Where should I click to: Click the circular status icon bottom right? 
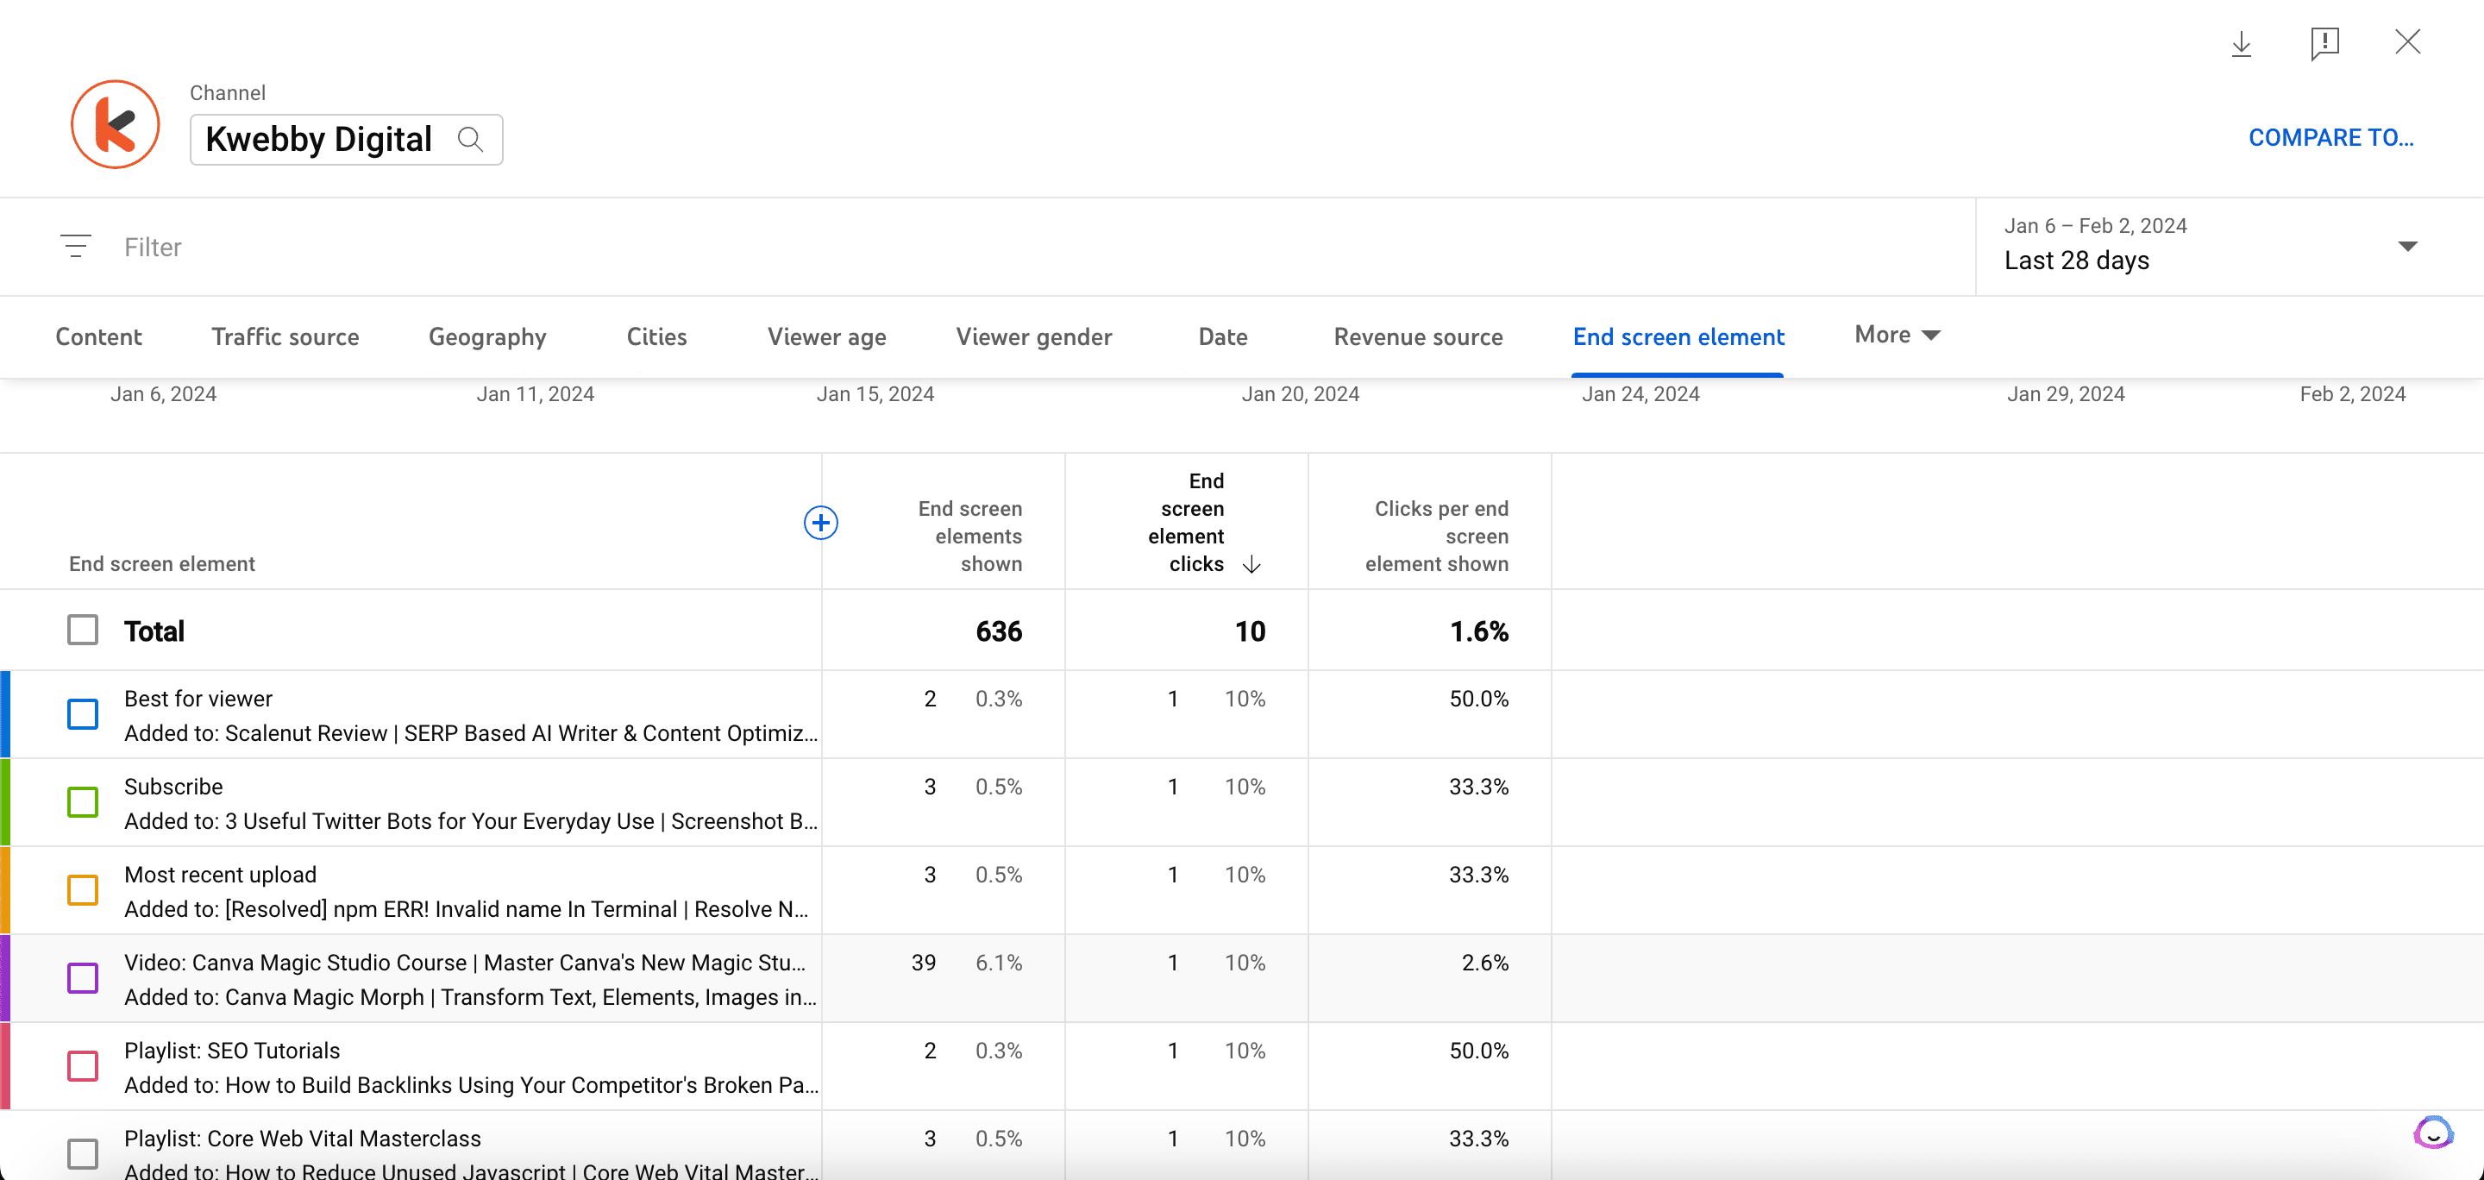[2433, 1131]
